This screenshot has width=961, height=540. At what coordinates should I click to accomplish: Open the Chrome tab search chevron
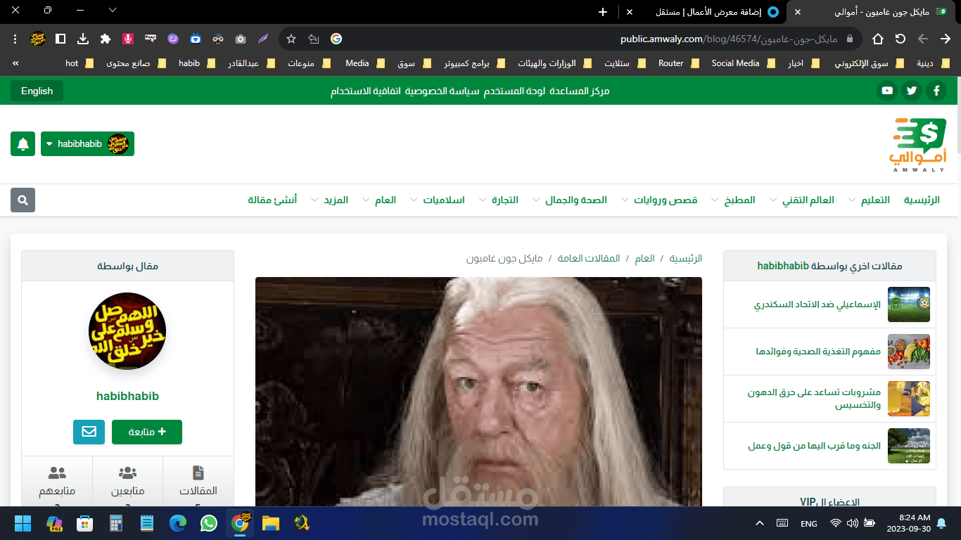click(113, 10)
